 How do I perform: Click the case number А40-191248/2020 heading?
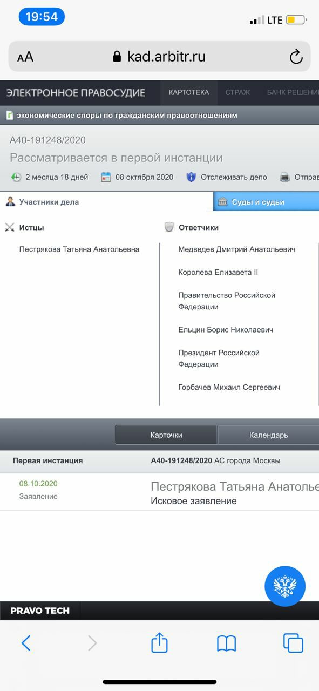tap(47, 140)
